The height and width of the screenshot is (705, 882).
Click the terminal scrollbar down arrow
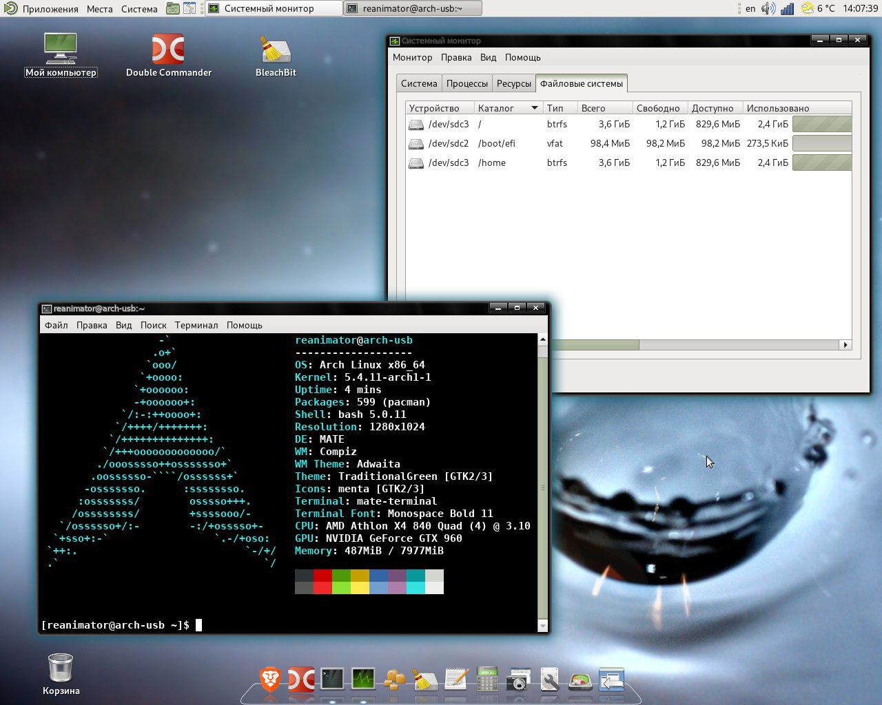point(542,626)
